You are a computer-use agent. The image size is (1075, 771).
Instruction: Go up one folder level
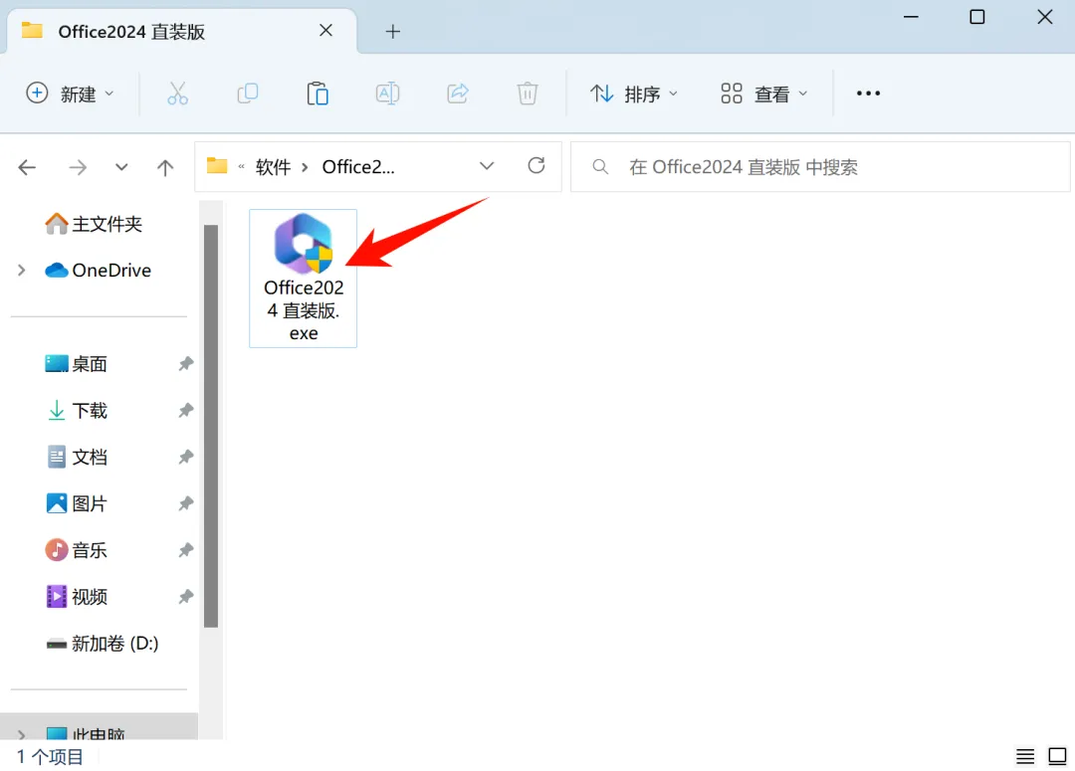(x=165, y=167)
